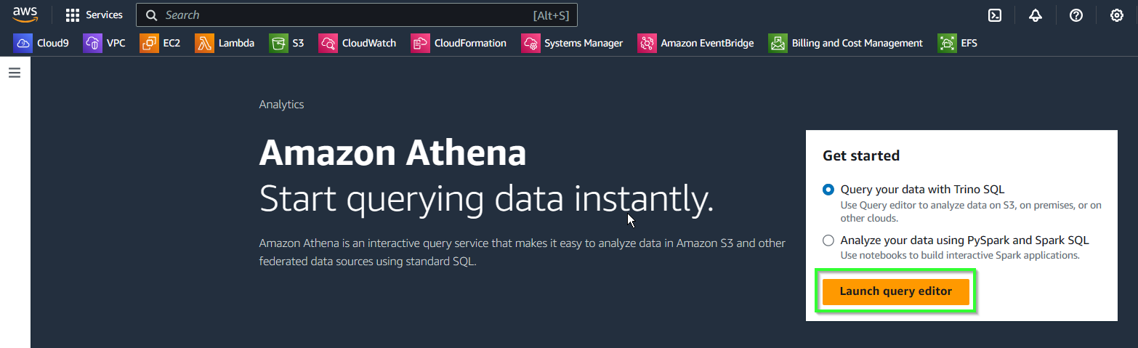The width and height of the screenshot is (1138, 348).
Task: Expand the Services menu grid
Action: point(94,15)
